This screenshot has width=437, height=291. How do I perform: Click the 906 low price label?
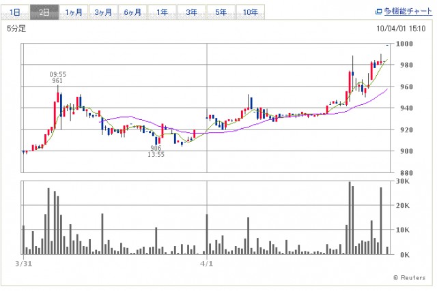[x=156, y=148]
